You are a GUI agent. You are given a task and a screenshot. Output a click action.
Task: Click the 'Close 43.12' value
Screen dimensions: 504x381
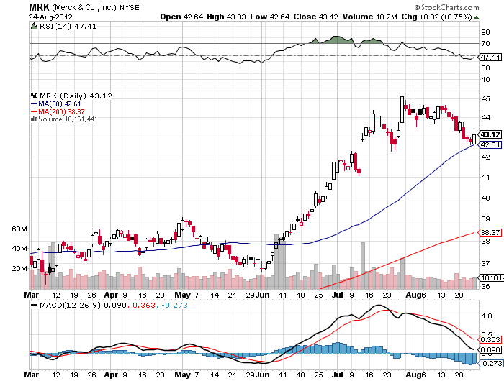[315, 17]
